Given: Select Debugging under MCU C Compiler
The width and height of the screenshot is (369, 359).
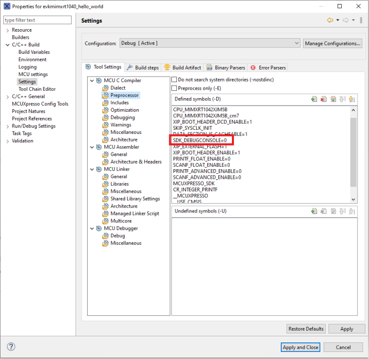Looking at the screenshot, I should [122, 117].
